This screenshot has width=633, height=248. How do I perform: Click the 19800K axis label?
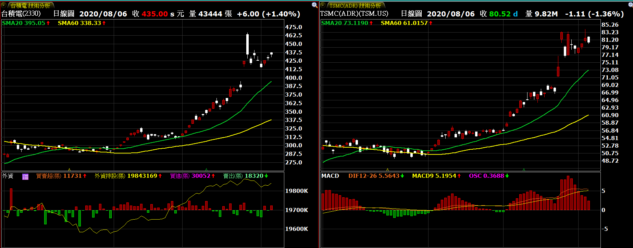[297, 191]
